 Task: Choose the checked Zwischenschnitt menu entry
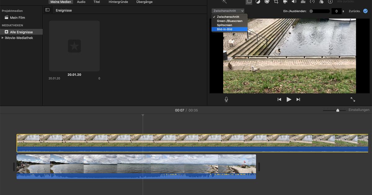[229, 17]
